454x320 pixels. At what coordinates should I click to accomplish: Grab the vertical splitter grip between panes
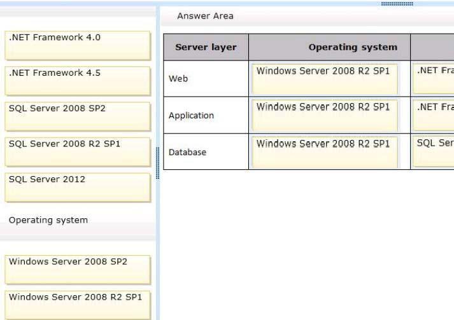pyautogui.click(x=157, y=163)
